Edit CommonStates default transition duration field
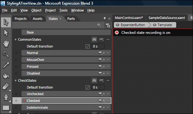This screenshot has width=193, height=114. click(x=98, y=46)
